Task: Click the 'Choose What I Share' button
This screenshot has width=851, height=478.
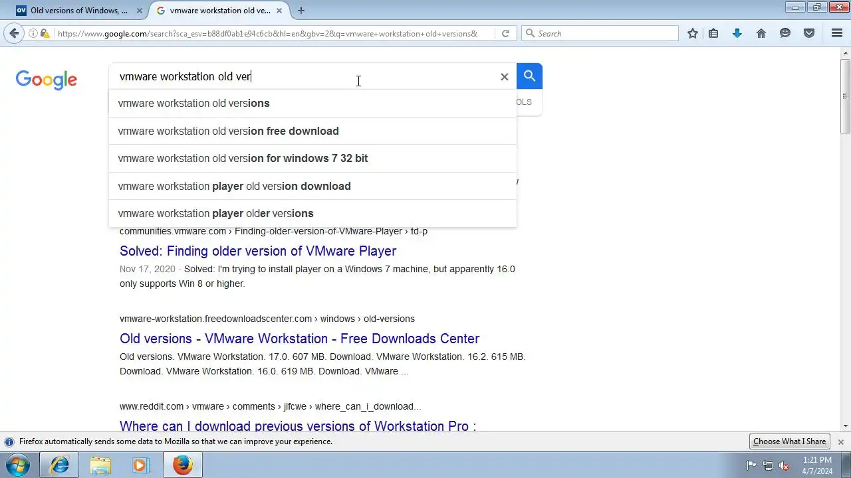Action: point(789,441)
